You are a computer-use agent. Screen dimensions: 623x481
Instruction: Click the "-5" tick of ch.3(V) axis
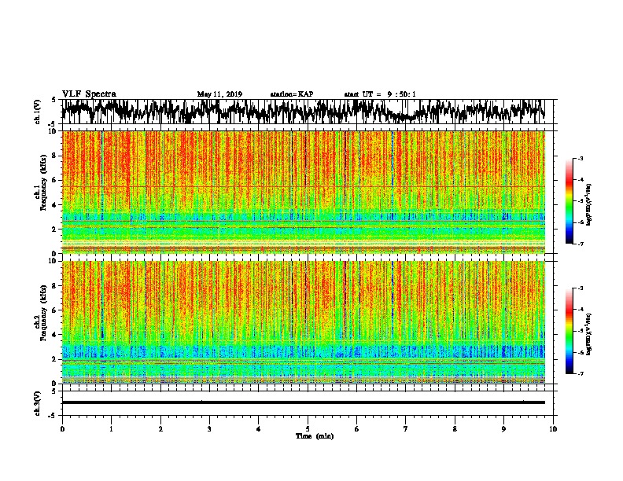52,416
